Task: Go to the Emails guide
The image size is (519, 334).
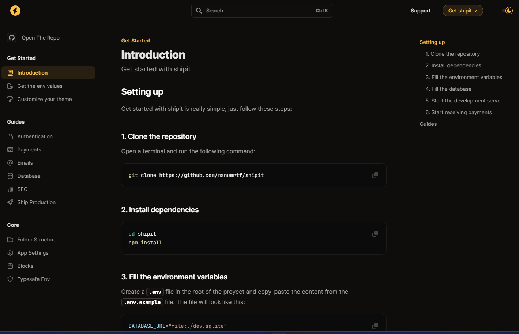Action: pyautogui.click(x=25, y=163)
